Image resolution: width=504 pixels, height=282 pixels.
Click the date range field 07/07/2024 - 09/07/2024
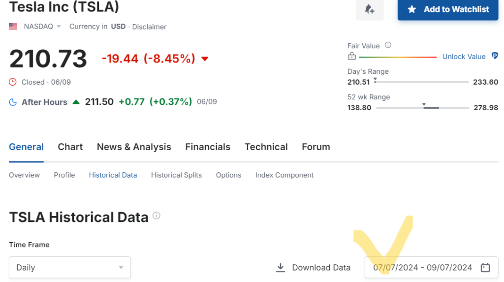click(422, 267)
